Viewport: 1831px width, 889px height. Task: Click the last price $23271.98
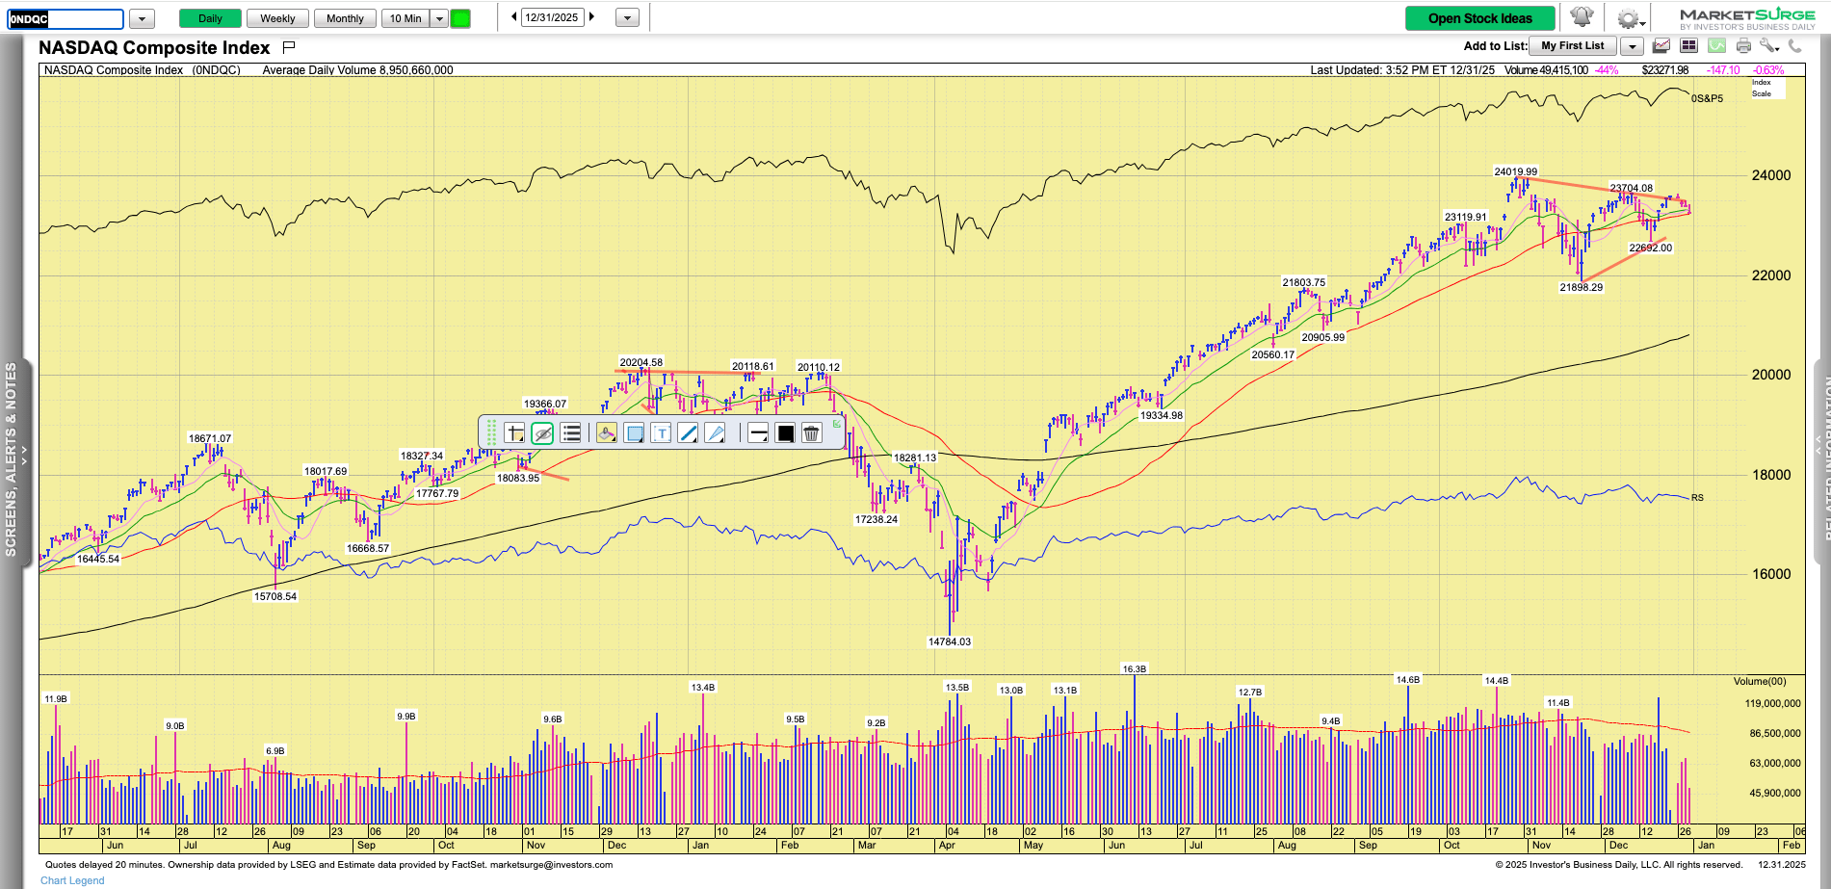(1665, 70)
